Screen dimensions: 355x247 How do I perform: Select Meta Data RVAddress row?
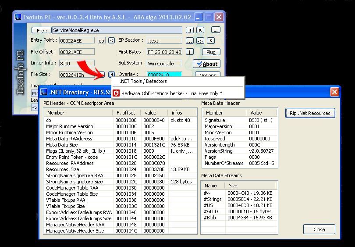120,139
